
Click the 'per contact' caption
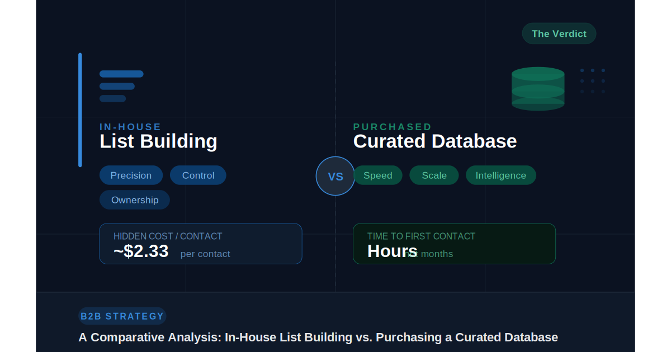[205, 254]
